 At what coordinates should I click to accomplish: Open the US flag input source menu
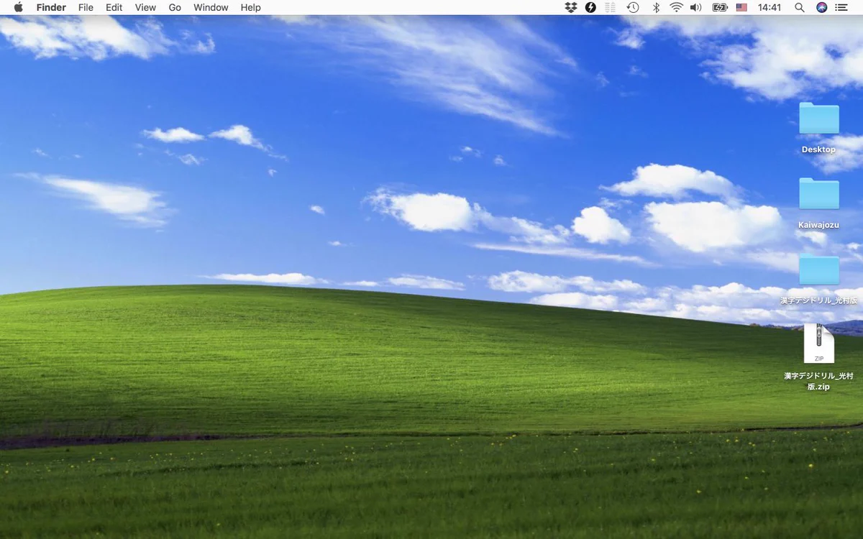(741, 7)
